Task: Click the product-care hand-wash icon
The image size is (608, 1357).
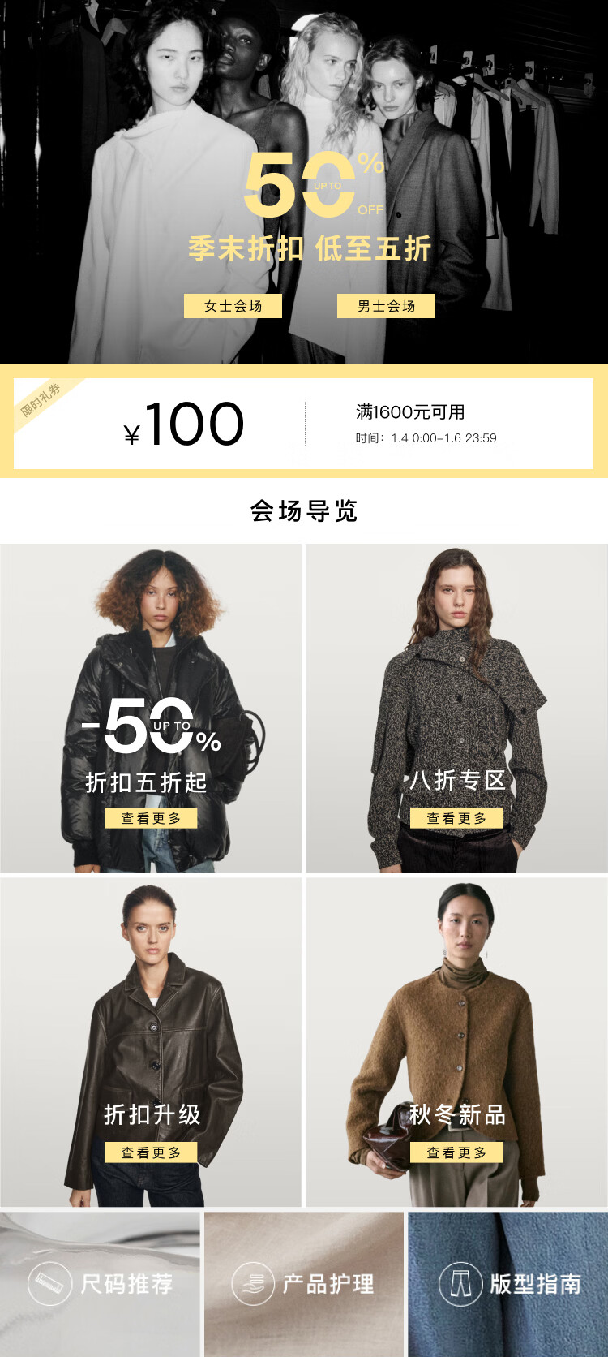Action: click(254, 1284)
